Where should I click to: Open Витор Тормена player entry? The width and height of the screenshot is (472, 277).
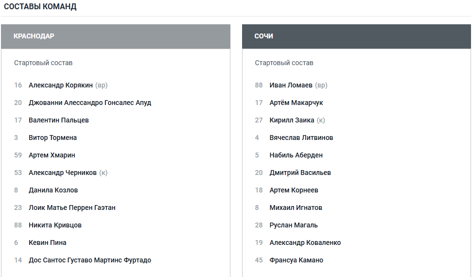(52, 138)
